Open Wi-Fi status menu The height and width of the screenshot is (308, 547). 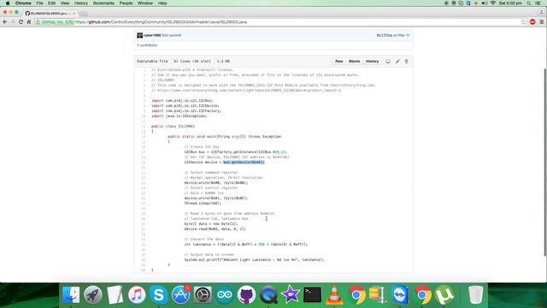pyautogui.click(x=493, y=3)
